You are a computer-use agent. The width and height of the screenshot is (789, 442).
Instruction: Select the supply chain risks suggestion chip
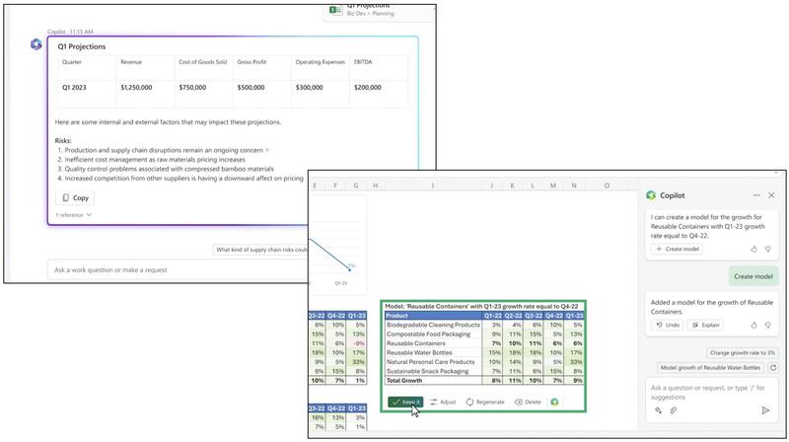(x=260, y=250)
